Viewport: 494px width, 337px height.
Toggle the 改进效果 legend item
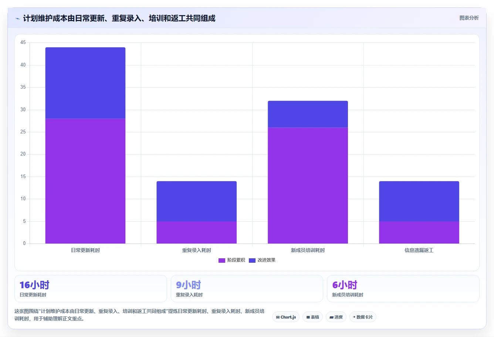(x=262, y=260)
